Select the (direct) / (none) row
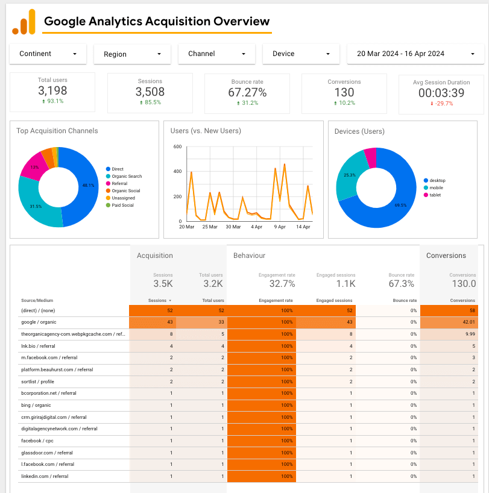The height and width of the screenshot is (493, 489). pyautogui.click(x=248, y=310)
